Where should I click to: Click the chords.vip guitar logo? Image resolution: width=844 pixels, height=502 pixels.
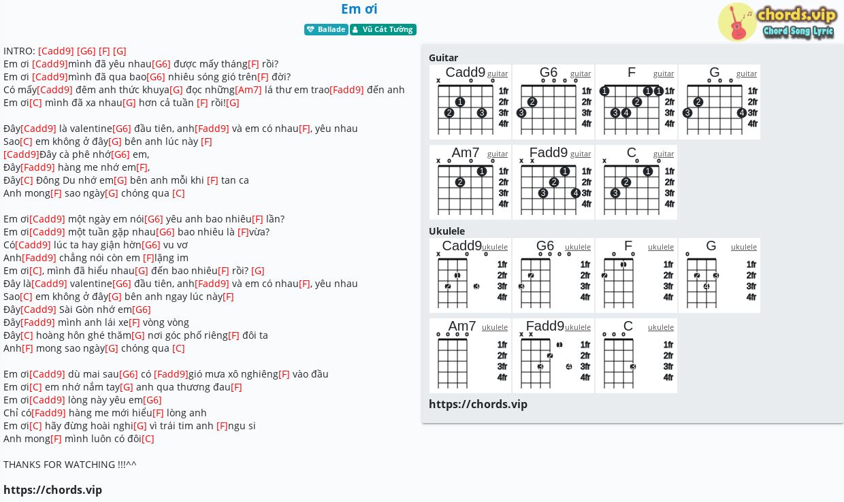777,22
